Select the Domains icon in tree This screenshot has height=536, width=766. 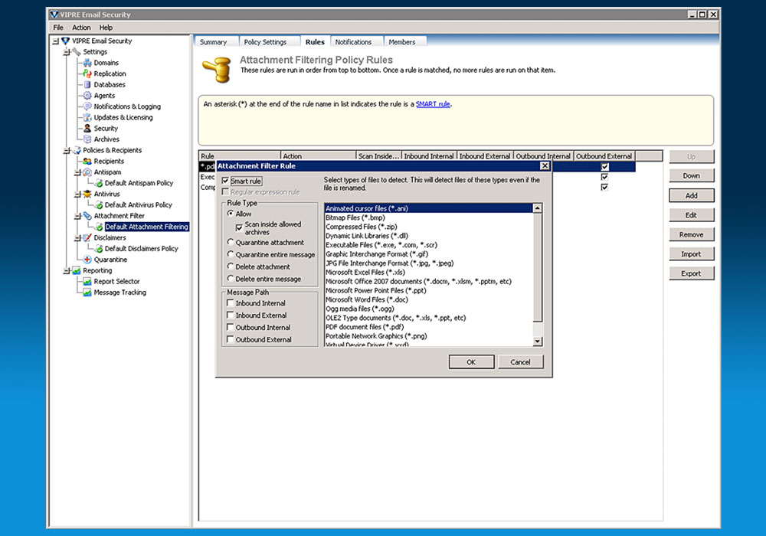tap(87, 63)
